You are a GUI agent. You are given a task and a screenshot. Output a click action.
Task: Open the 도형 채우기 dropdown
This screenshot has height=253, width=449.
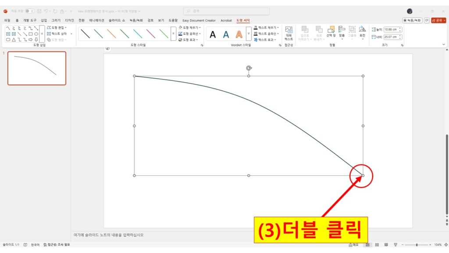point(189,28)
